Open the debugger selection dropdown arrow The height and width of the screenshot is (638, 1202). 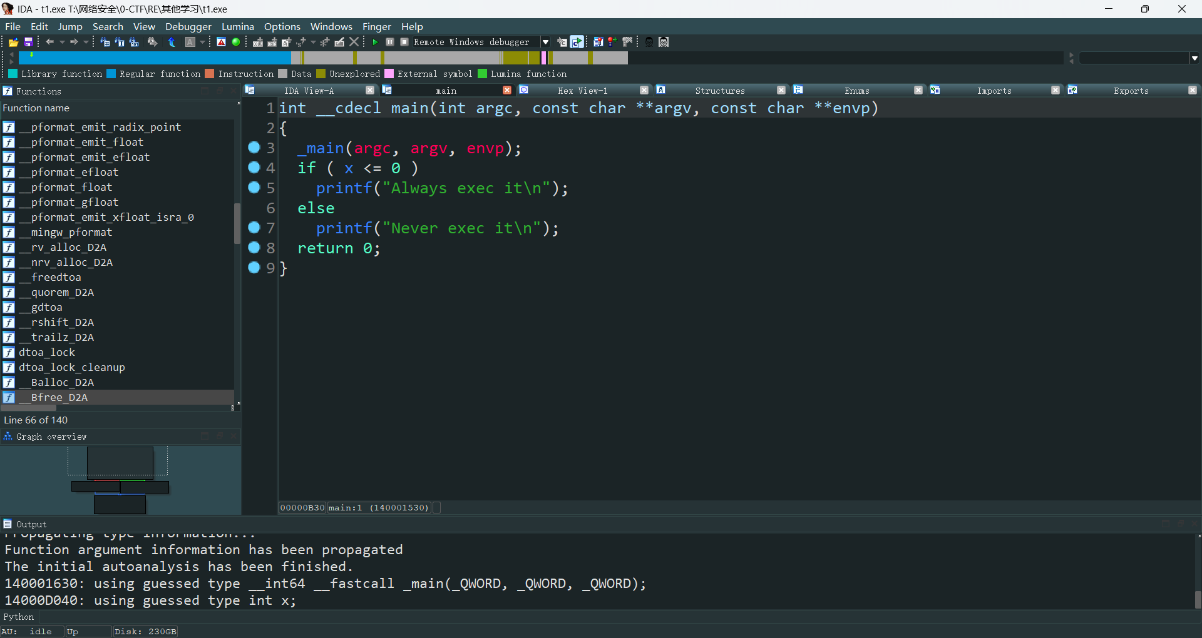[546, 42]
